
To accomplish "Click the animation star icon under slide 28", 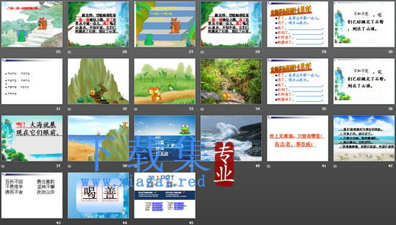I will pyautogui.click(x=202, y=52).
